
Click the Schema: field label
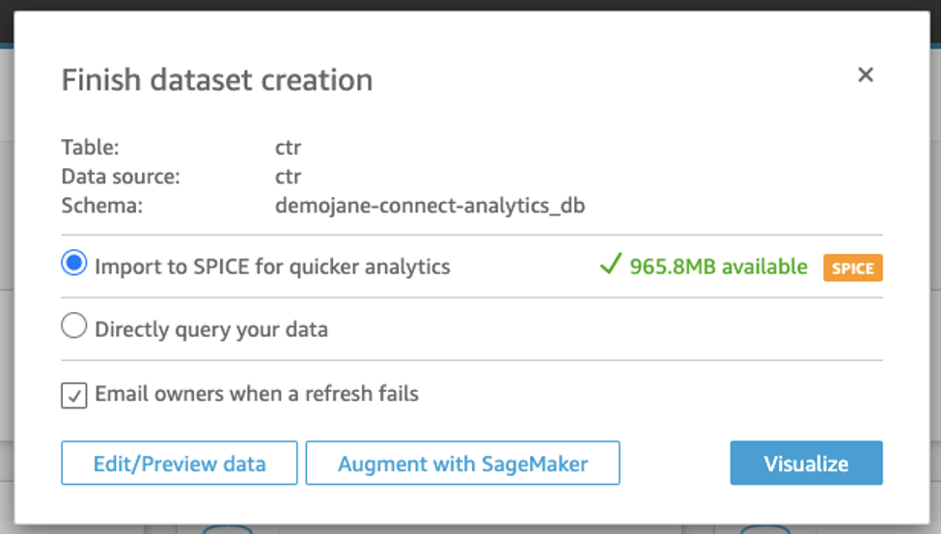101,206
